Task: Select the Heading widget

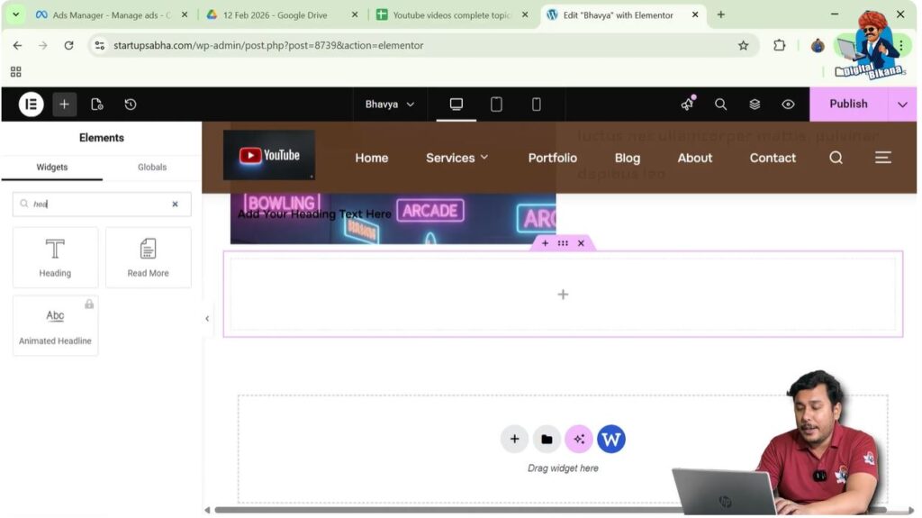Action: pyautogui.click(x=55, y=258)
